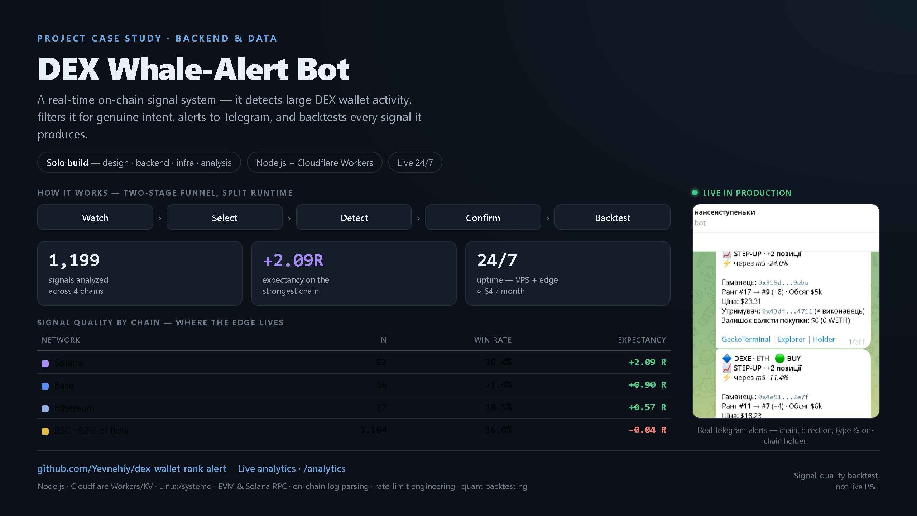Click the wallet address 0x4e91...2e7f
The height and width of the screenshot is (516, 917).
783,397
